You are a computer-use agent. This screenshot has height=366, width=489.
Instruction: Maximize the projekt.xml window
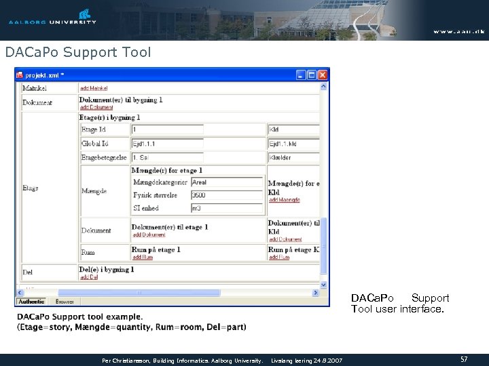pos(312,75)
